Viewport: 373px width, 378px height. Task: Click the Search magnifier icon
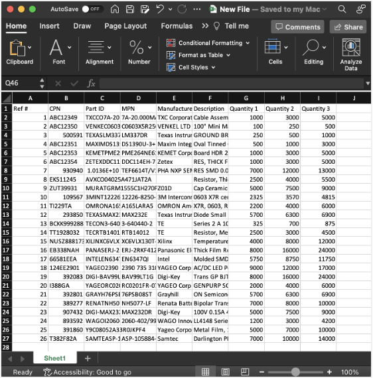pos(342,9)
